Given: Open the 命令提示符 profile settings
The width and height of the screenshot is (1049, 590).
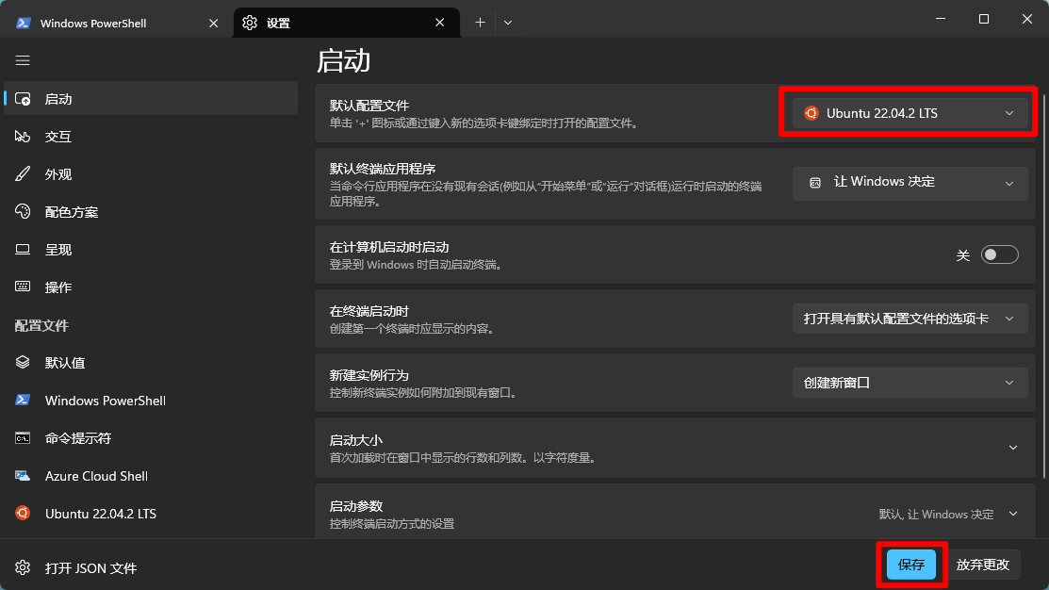Looking at the screenshot, I should coord(151,438).
